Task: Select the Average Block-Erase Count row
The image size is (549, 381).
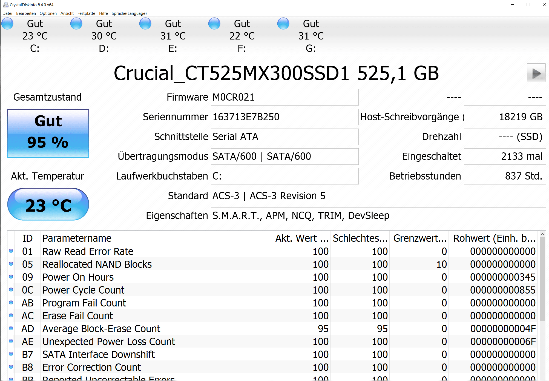Action: tap(101, 329)
